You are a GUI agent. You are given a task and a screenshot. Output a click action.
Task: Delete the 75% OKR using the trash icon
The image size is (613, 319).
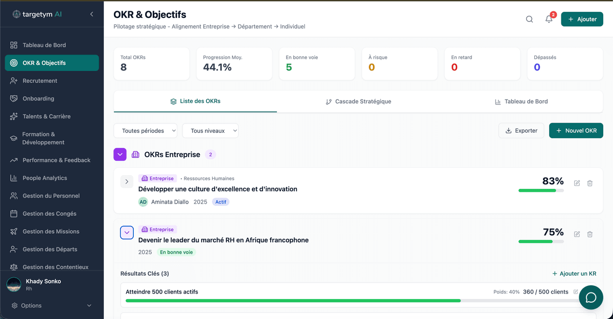click(x=590, y=234)
